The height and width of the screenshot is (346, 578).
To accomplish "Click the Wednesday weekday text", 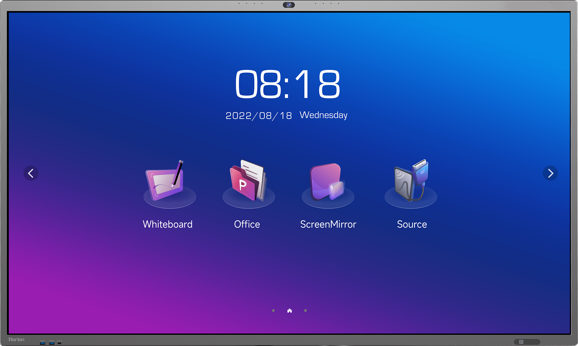I will click(323, 115).
